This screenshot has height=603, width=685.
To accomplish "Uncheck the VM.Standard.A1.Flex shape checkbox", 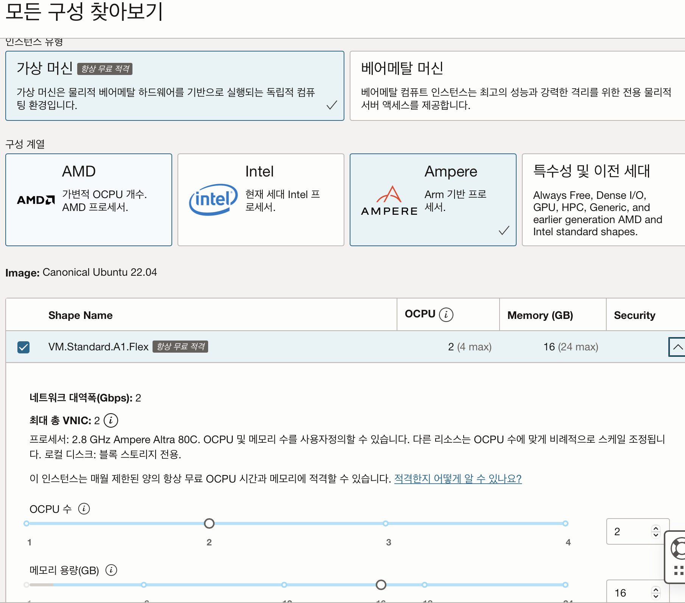I will 23,347.
